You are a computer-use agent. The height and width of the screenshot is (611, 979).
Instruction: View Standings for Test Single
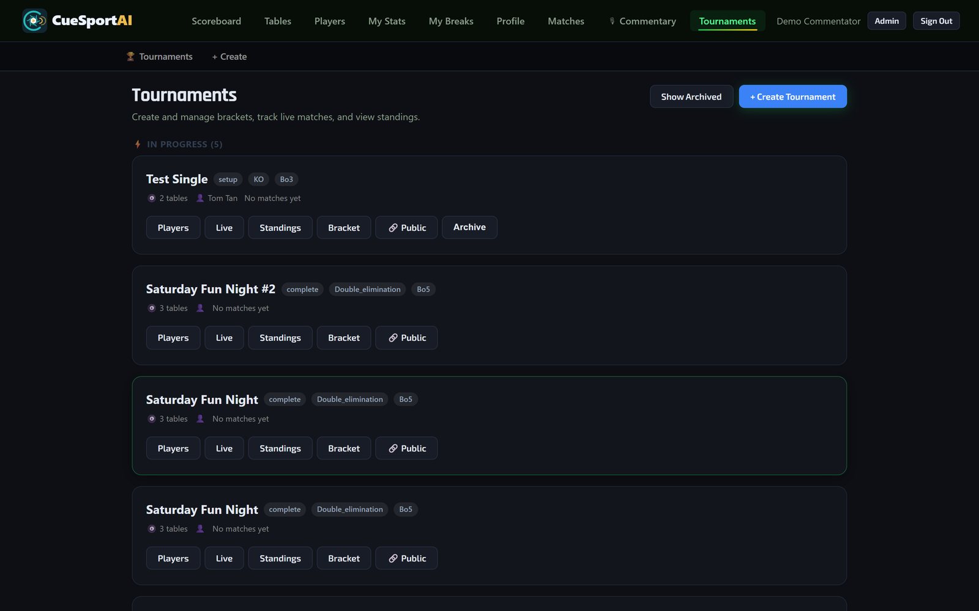pyautogui.click(x=280, y=227)
